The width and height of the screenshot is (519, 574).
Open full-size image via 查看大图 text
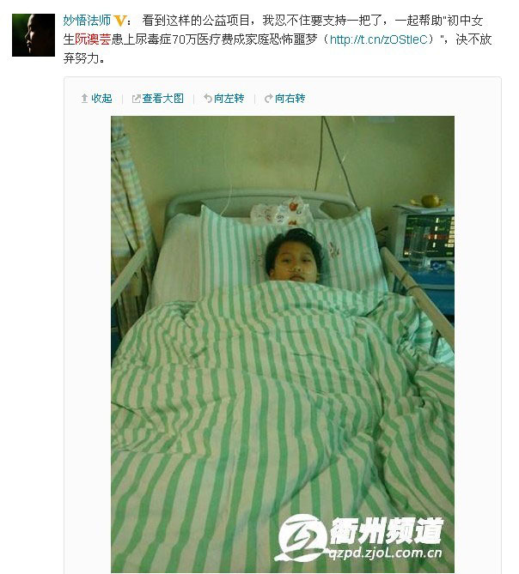tap(162, 99)
